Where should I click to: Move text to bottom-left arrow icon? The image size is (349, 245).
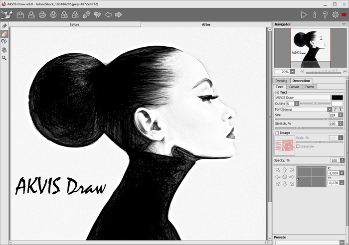pyautogui.click(x=278, y=184)
